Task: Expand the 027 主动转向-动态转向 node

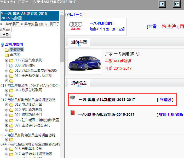Action: pos(7,126)
